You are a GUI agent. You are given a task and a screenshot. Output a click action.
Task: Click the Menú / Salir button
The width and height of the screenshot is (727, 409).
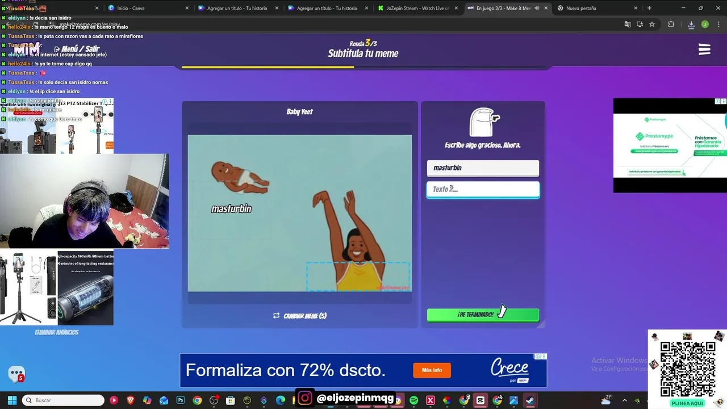(77, 49)
